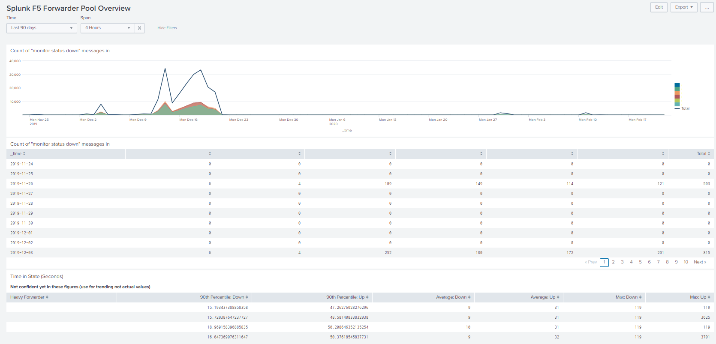The image size is (716, 344).
Task: Open the Span dropdown showing 4 Hours
Action: click(x=108, y=28)
